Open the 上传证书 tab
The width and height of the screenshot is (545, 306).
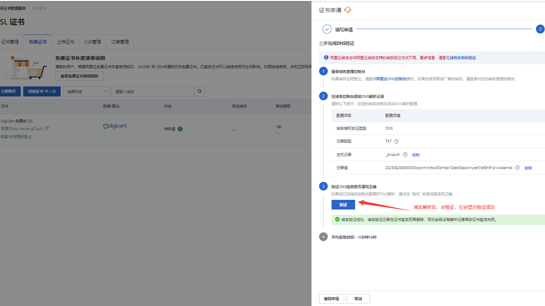(65, 42)
